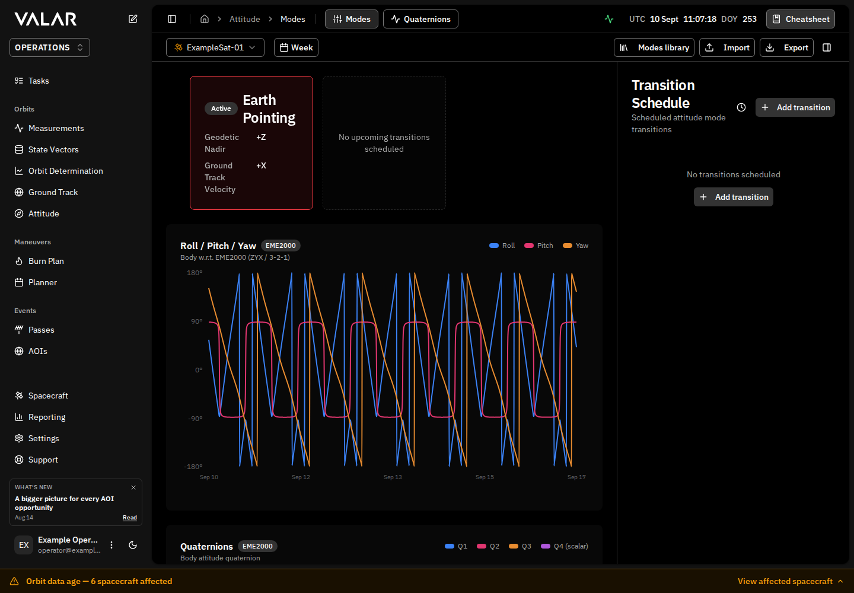This screenshot has height=593, width=854.
Task: Open the user options three-dot menu
Action: [111, 545]
